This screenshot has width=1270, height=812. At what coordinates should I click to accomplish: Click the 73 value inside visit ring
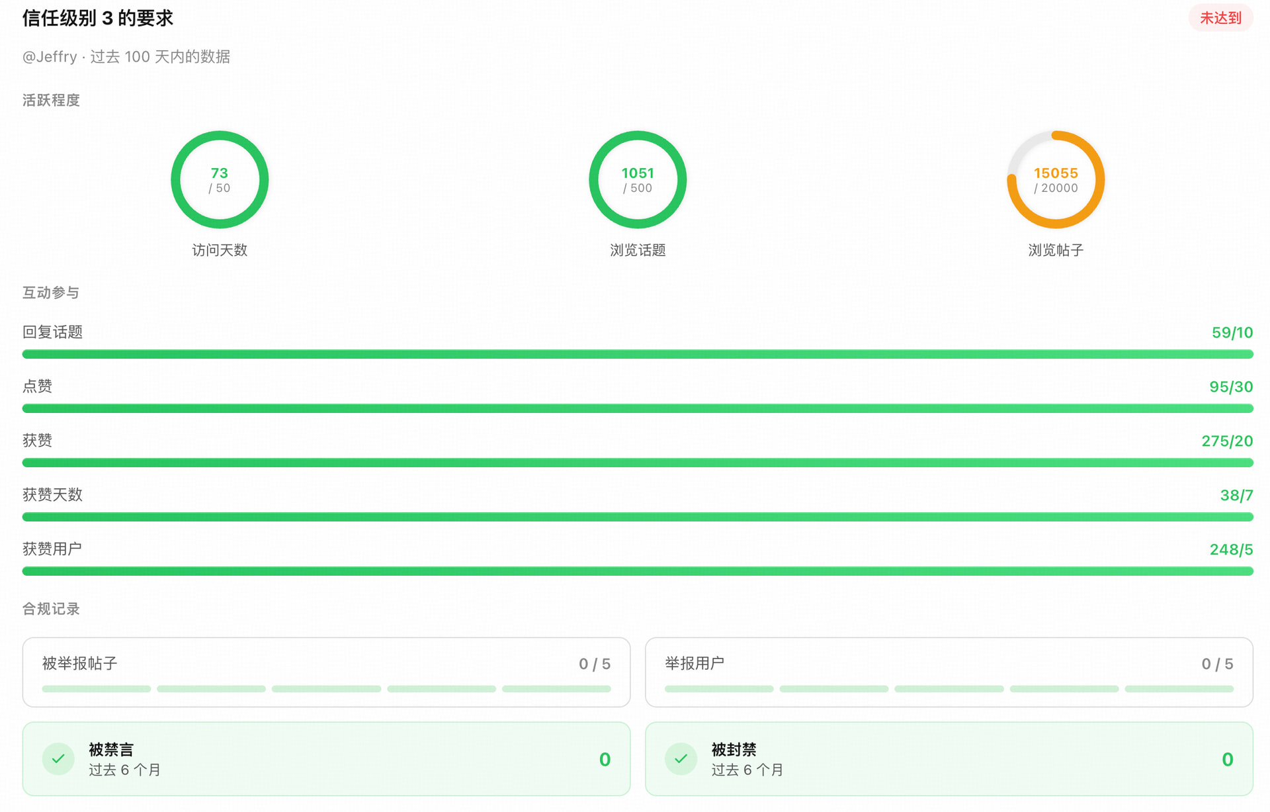tap(220, 173)
